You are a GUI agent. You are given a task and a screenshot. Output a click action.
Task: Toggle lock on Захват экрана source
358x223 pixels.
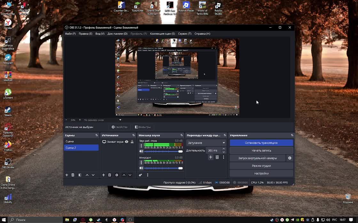[x=132, y=141]
